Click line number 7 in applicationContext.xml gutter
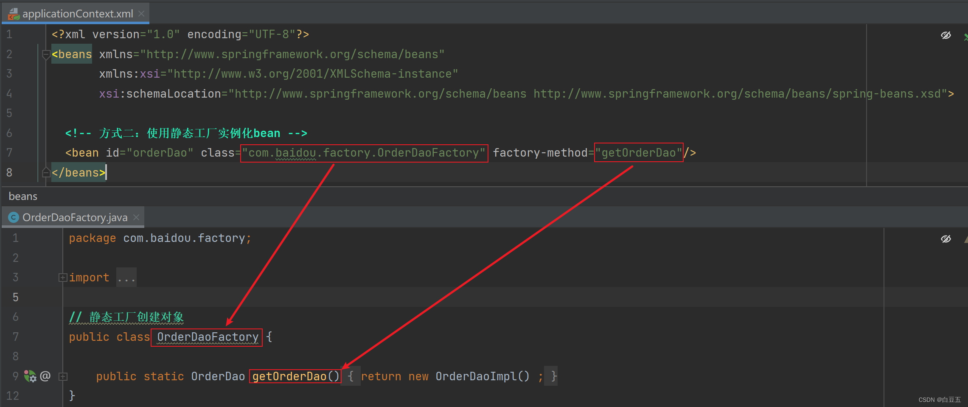968x407 pixels. (9, 153)
